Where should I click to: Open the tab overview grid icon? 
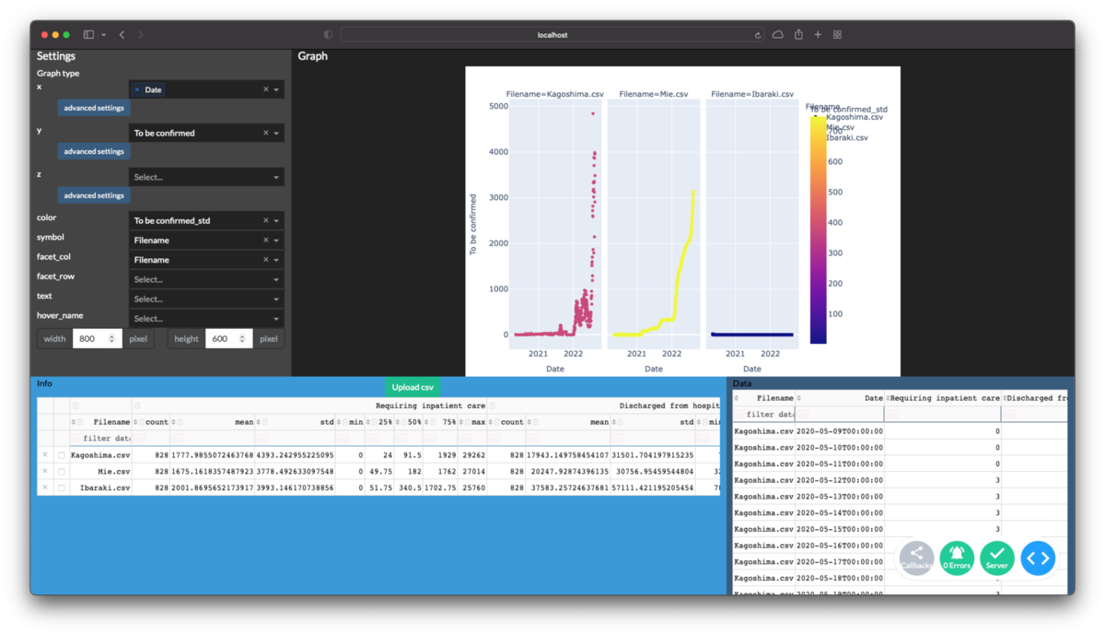(837, 35)
